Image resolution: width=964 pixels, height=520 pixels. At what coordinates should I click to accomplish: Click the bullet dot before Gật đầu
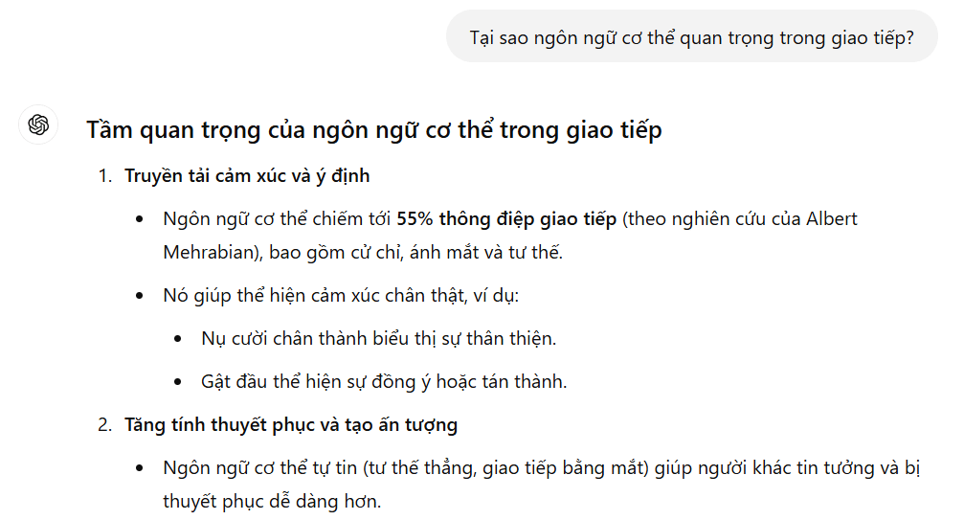(178, 382)
